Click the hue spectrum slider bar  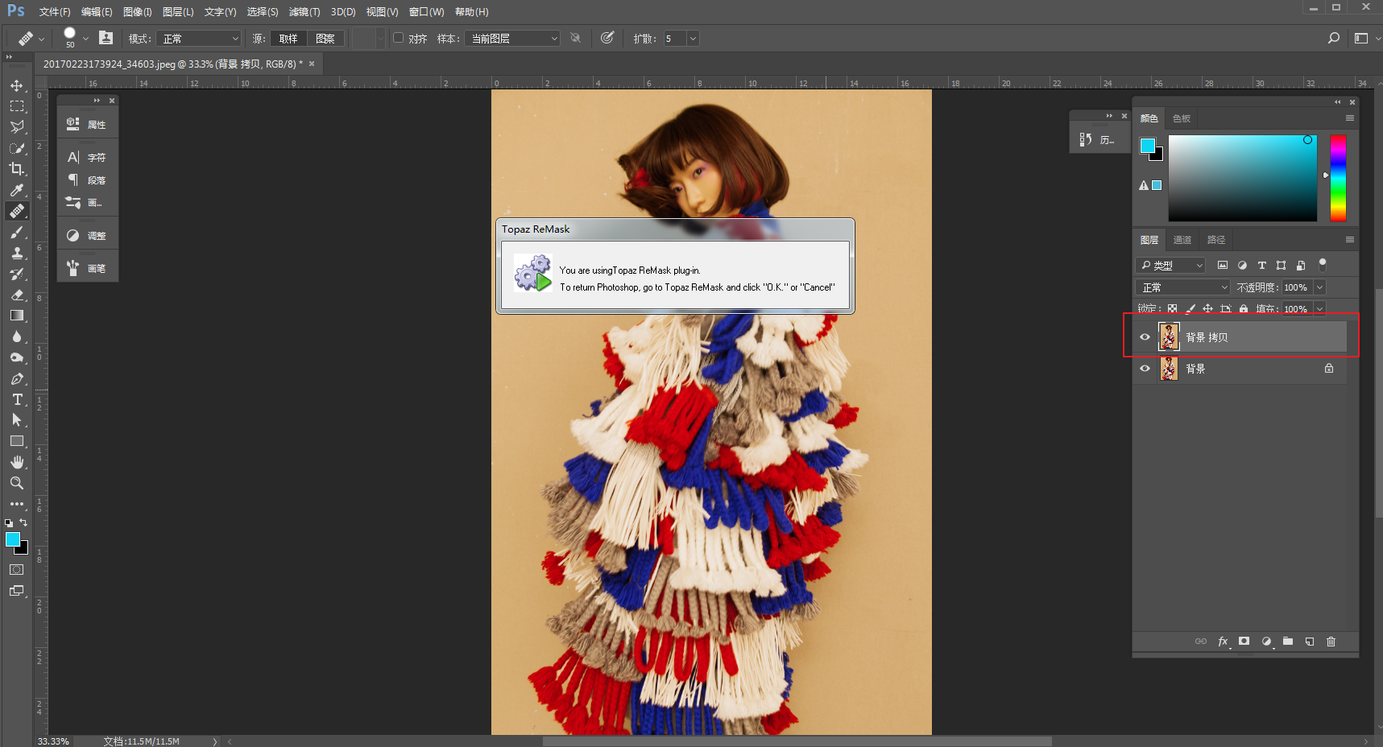[1338, 178]
